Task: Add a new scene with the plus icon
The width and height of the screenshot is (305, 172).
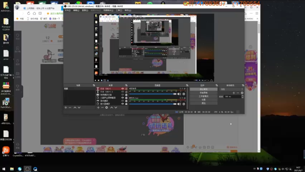Action: (66, 107)
